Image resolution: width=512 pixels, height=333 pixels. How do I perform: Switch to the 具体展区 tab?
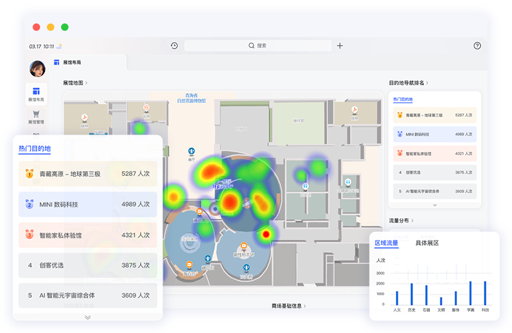427,243
